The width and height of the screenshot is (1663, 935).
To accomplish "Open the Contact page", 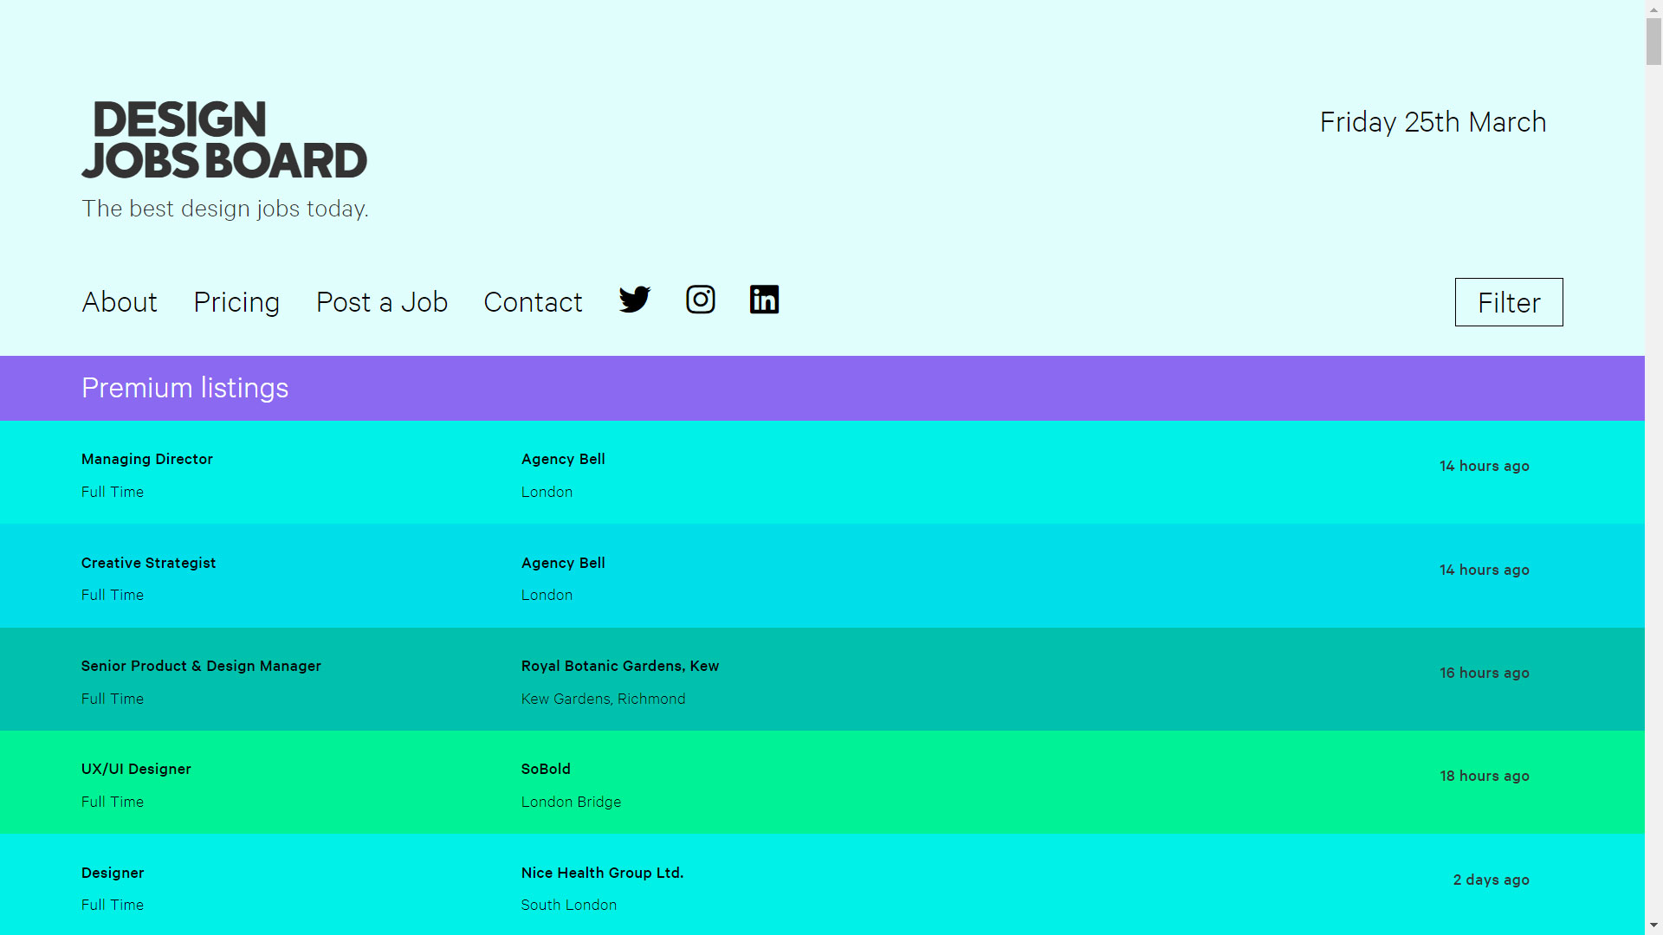I will (x=532, y=302).
